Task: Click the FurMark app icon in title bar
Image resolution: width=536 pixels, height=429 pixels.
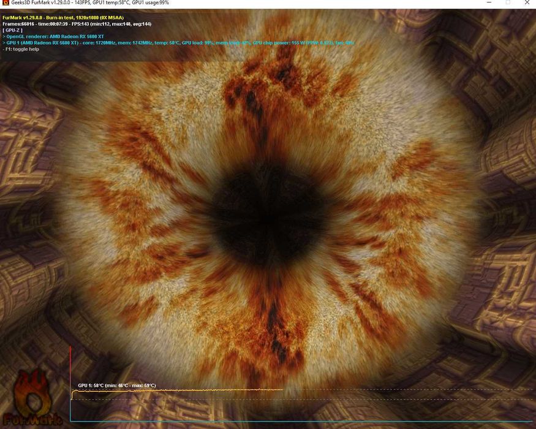Action: coord(5,2)
